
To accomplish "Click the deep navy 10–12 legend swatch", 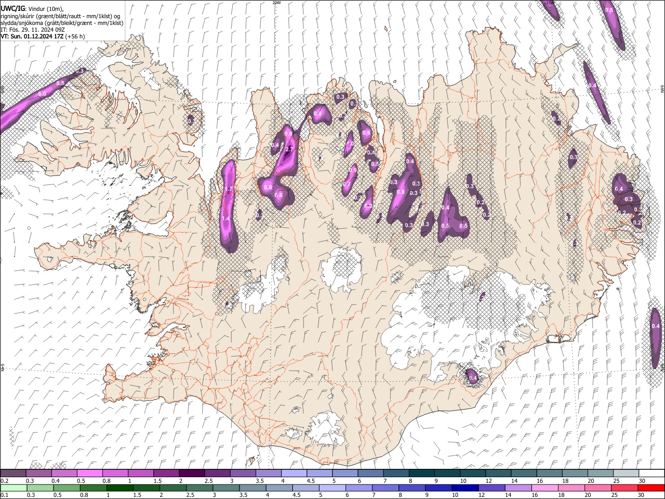I will 464,488.
